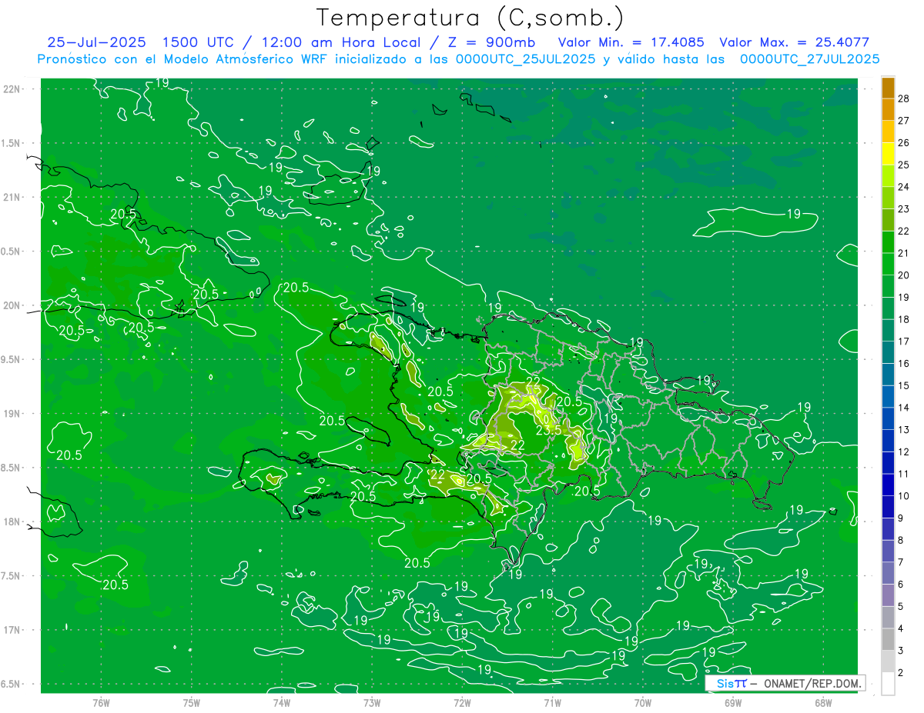924x713 pixels.
Task: Click the yellow swatch between 25 and 26
Action: (x=888, y=153)
